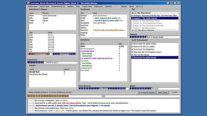Click the Lowmoor app icon in title bar
Image resolution: width=207 pixels, height=116 pixels.
point(28,3)
